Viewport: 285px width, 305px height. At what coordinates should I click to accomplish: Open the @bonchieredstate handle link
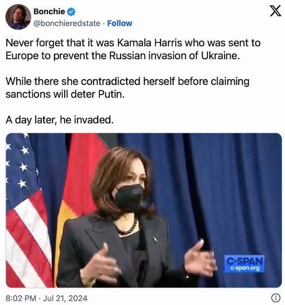pyautogui.click(x=67, y=23)
